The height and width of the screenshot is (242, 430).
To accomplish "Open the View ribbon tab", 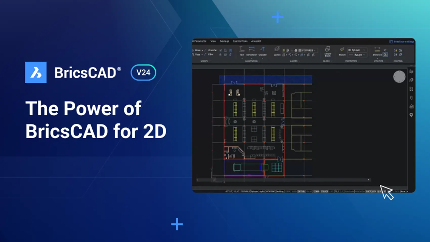I will coord(213,41).
